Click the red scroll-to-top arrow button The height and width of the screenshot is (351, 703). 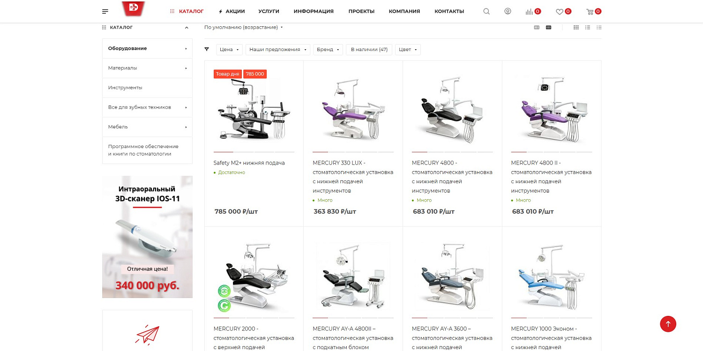click(x=668, y=324)
